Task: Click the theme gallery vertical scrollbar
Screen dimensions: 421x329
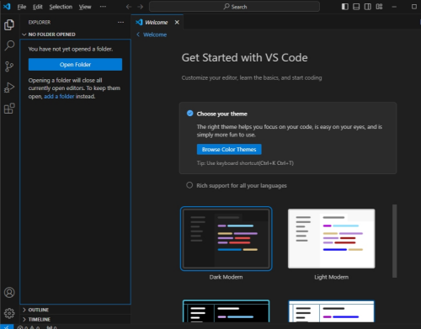Action: coord(394,241)
